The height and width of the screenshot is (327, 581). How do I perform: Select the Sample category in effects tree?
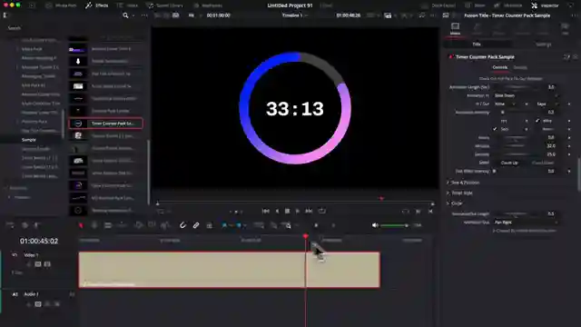pyautogui.click(x=28, y=140)
